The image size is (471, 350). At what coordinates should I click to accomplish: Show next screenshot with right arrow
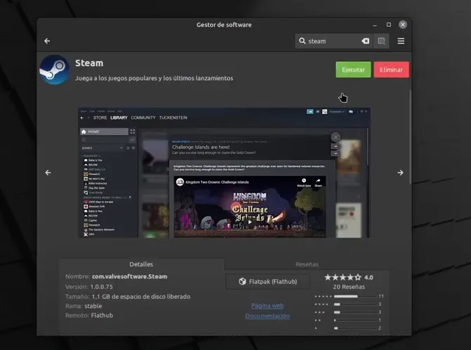tap(400, 172)
